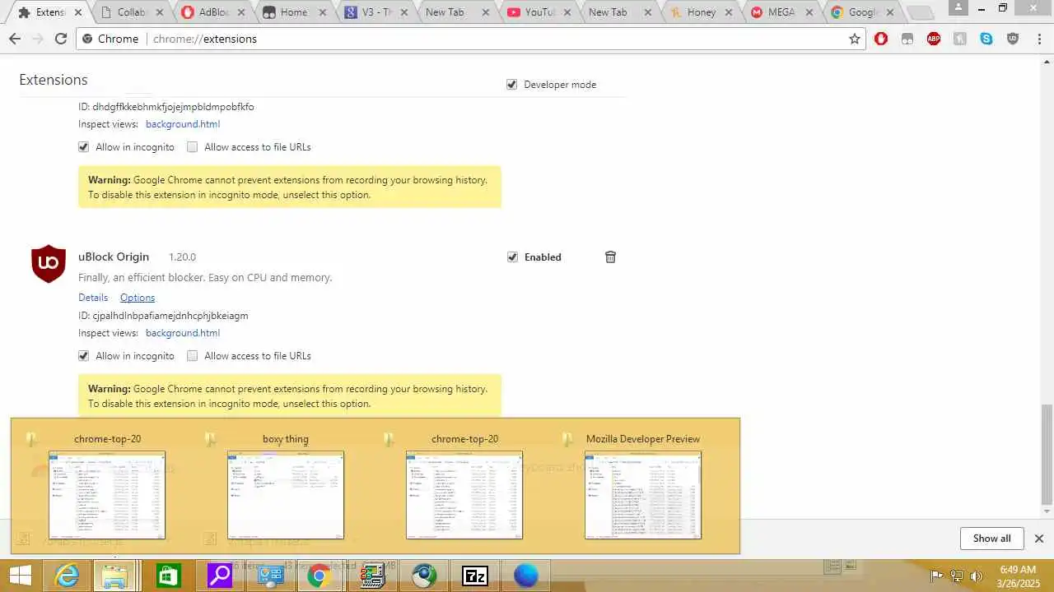The width and height of the screenshot is (1054, 592).
Task: Open the Adblock Plus ABP toolbar icon
Action: (934, 39)
